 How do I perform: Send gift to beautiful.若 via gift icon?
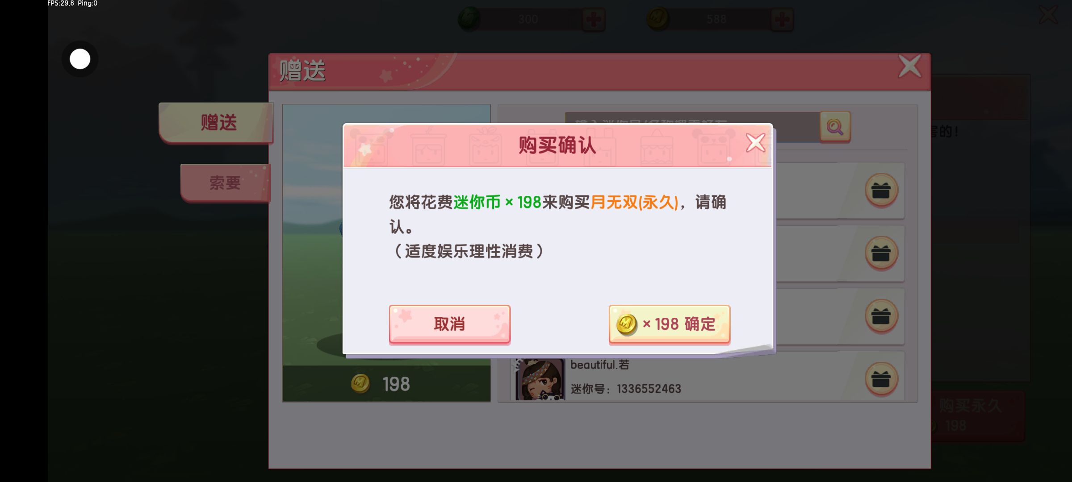point(881,379)
